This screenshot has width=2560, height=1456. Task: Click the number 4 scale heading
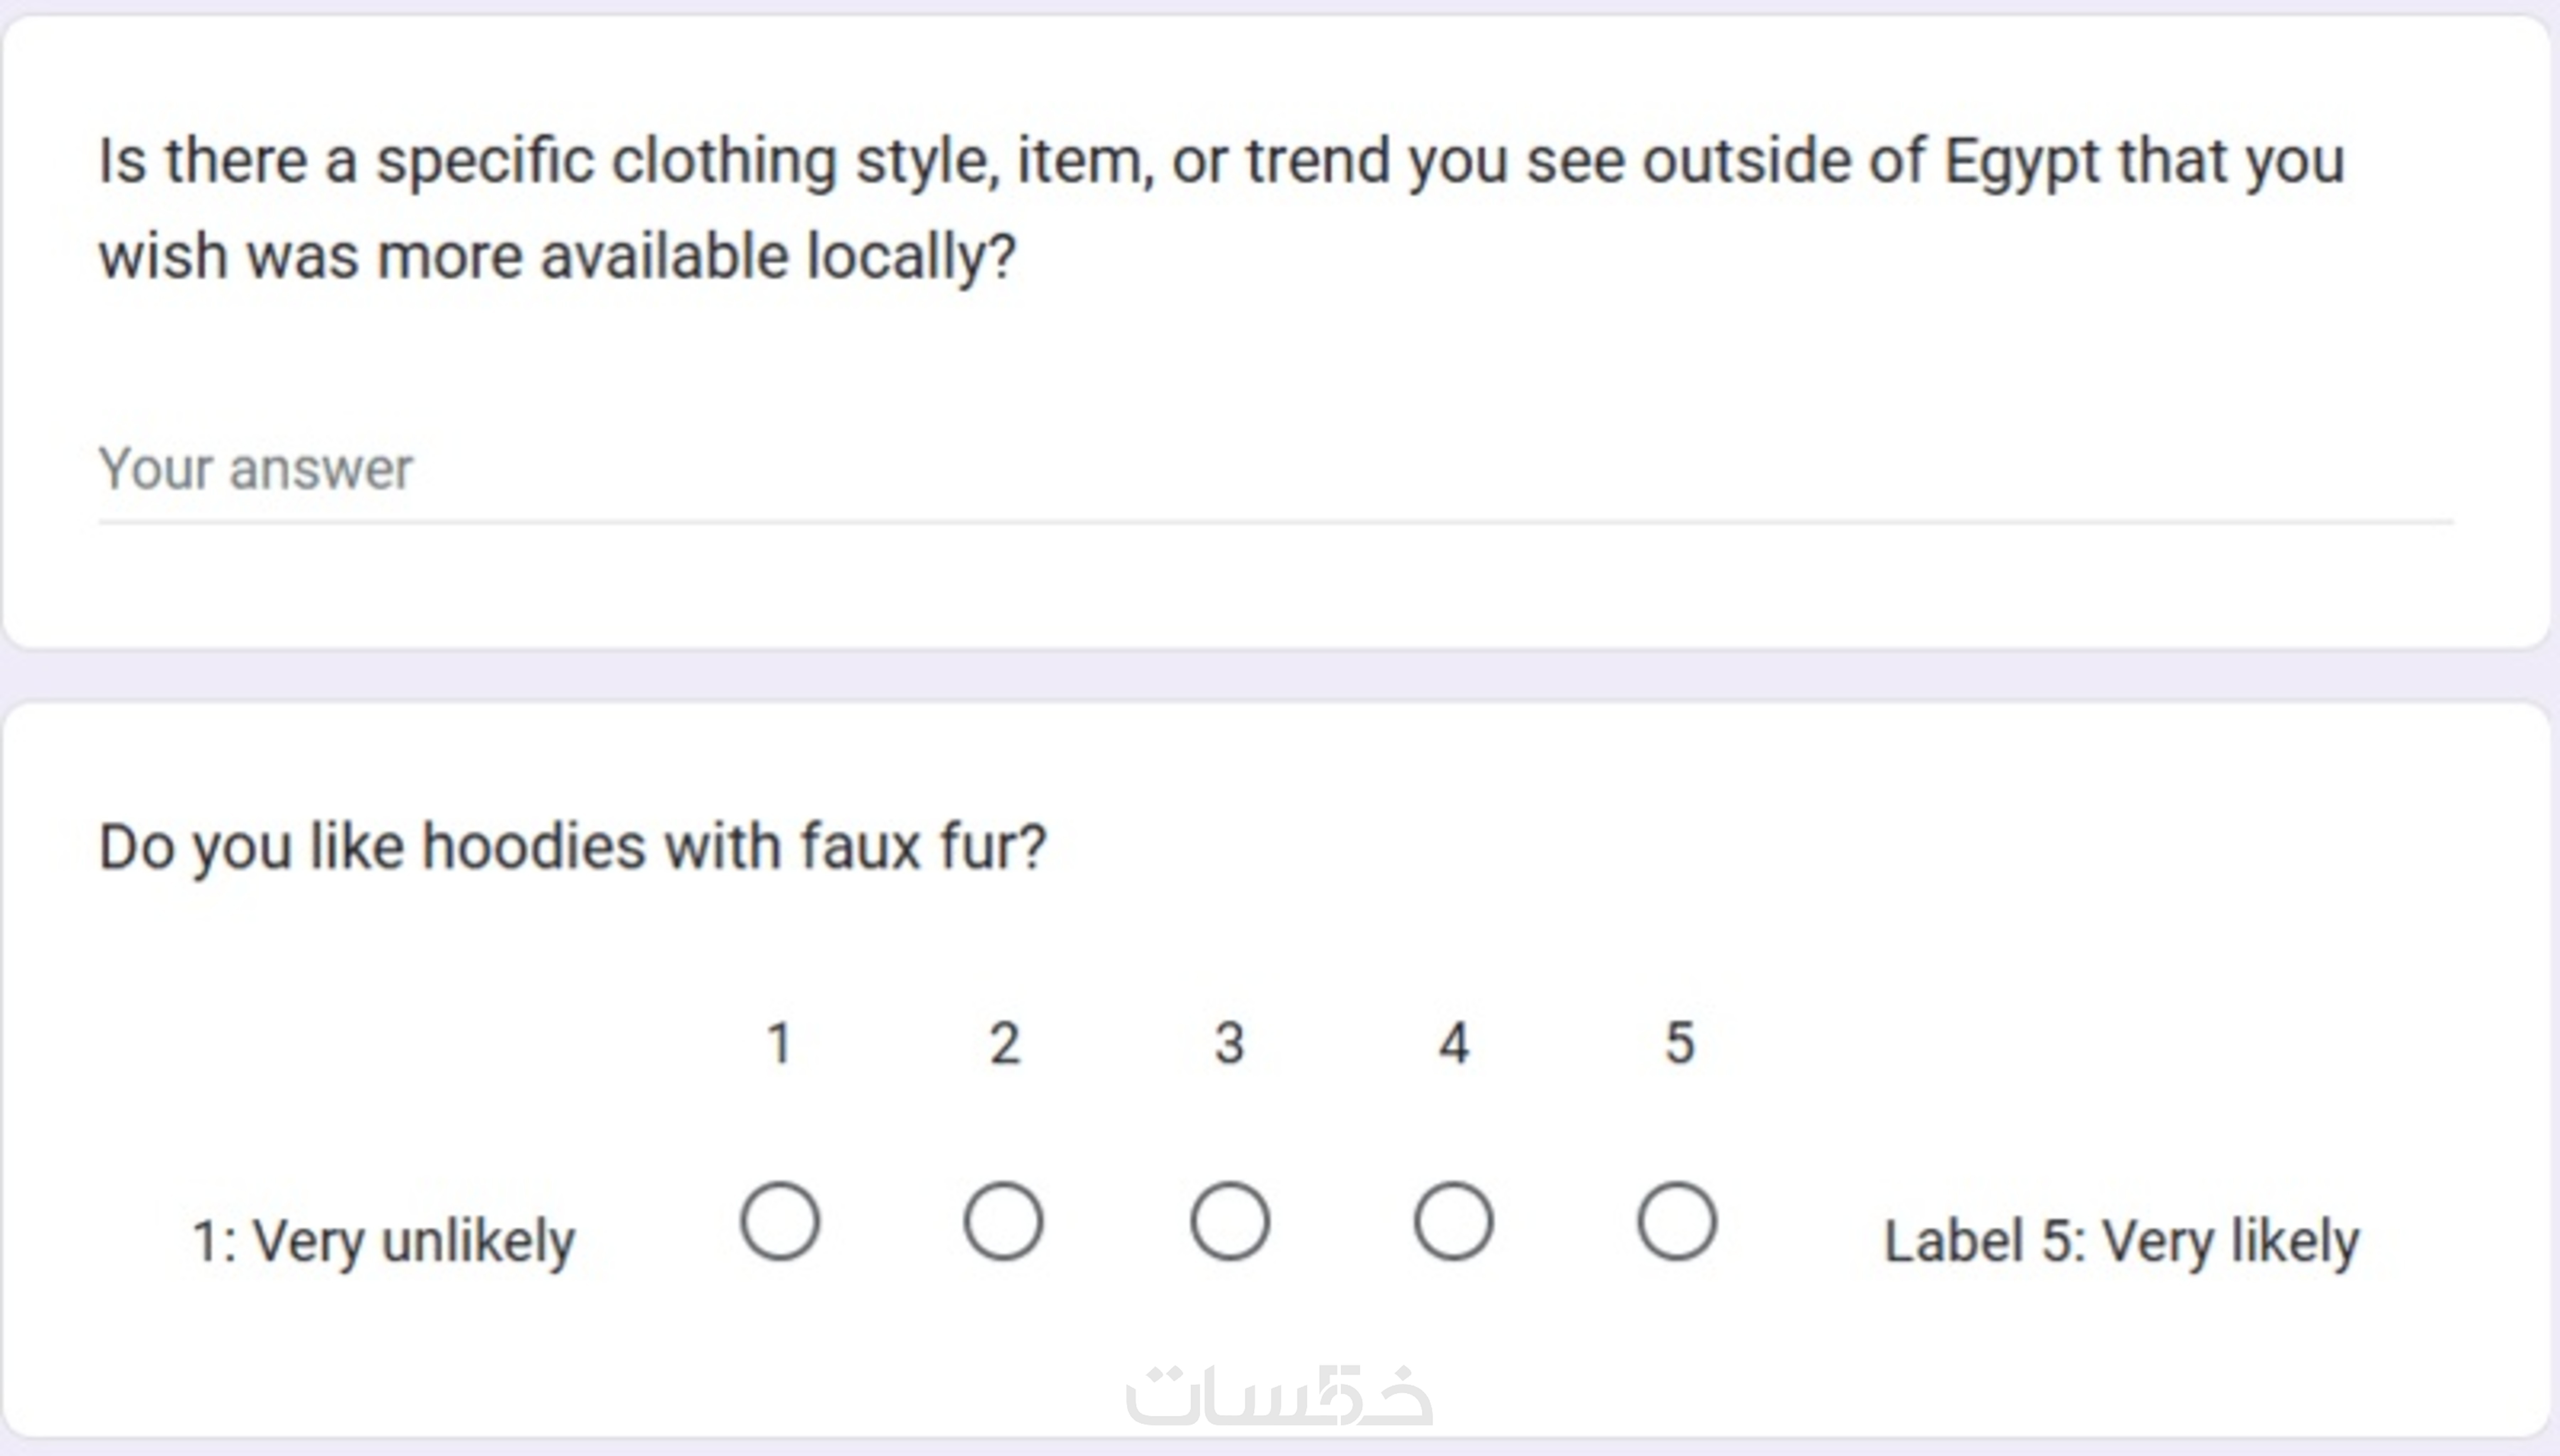[x=1454, y=1043]
